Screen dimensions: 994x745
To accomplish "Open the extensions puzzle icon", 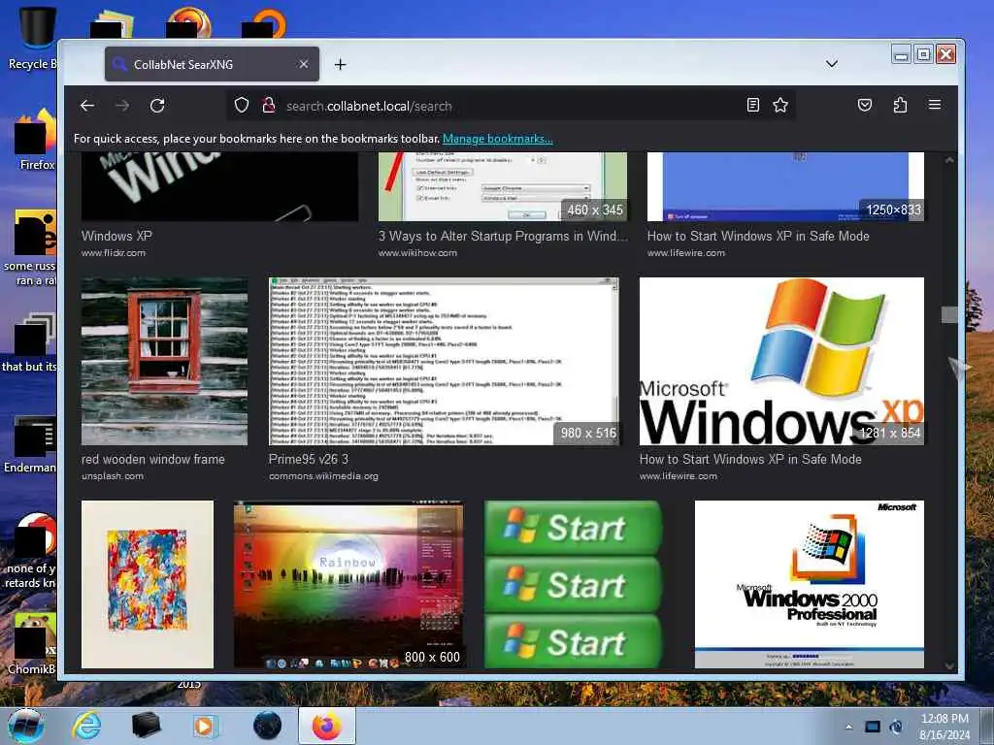I will [900, 105].
